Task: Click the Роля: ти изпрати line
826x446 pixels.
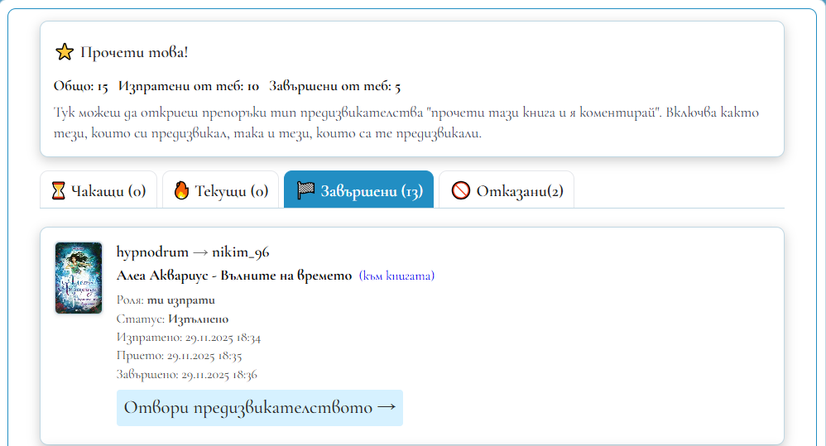Action: [166, 300]
